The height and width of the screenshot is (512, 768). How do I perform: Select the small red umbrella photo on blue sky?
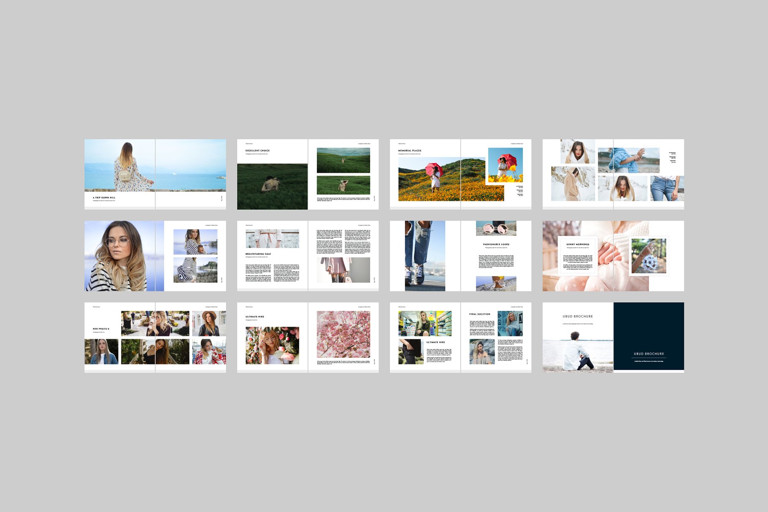tap(505, 165)
